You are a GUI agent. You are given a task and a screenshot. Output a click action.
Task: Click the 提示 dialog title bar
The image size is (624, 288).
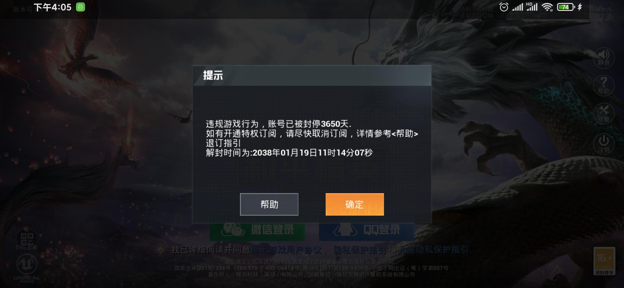(312, 76)
